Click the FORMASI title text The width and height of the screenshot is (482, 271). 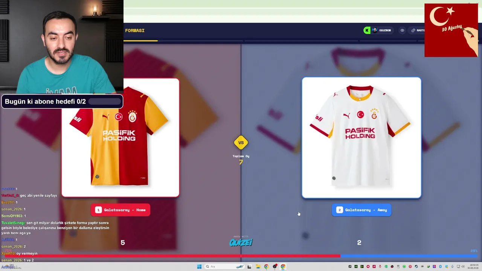click(135, 30)
